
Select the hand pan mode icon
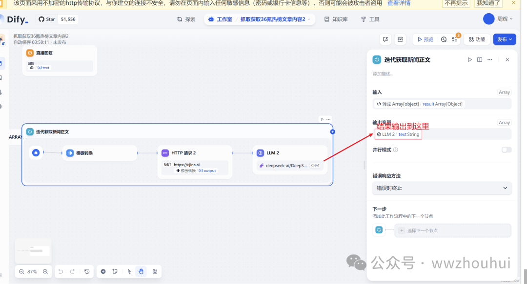pos(141,272)
